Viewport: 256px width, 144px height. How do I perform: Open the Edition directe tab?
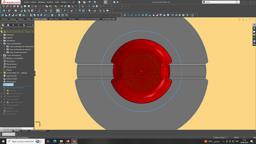click(x=54, y=19)
